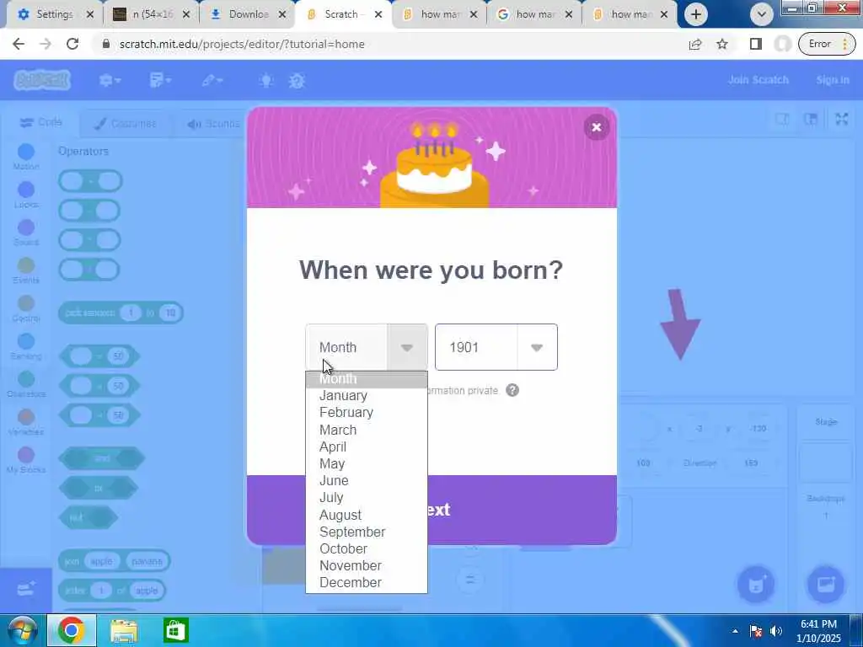
Task: Open the Edit pencil menu dropdown
Action: pyautogui.click(x=212, y=80)
